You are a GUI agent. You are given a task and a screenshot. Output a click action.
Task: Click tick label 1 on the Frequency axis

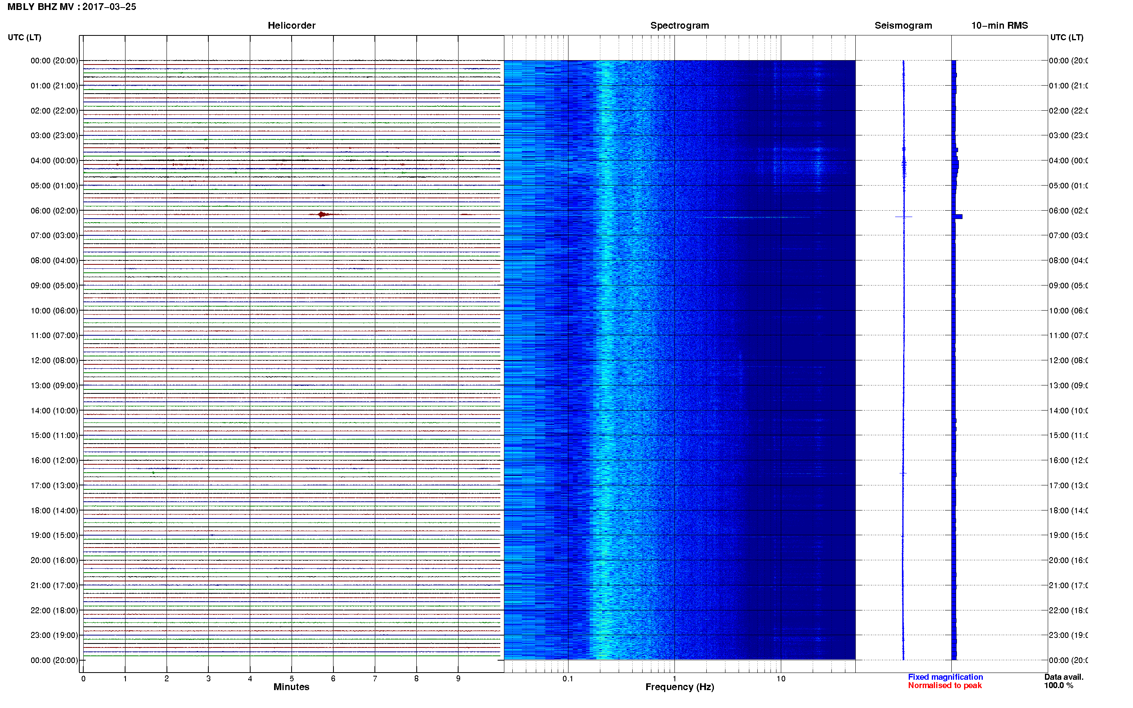(x=674, y=679)
